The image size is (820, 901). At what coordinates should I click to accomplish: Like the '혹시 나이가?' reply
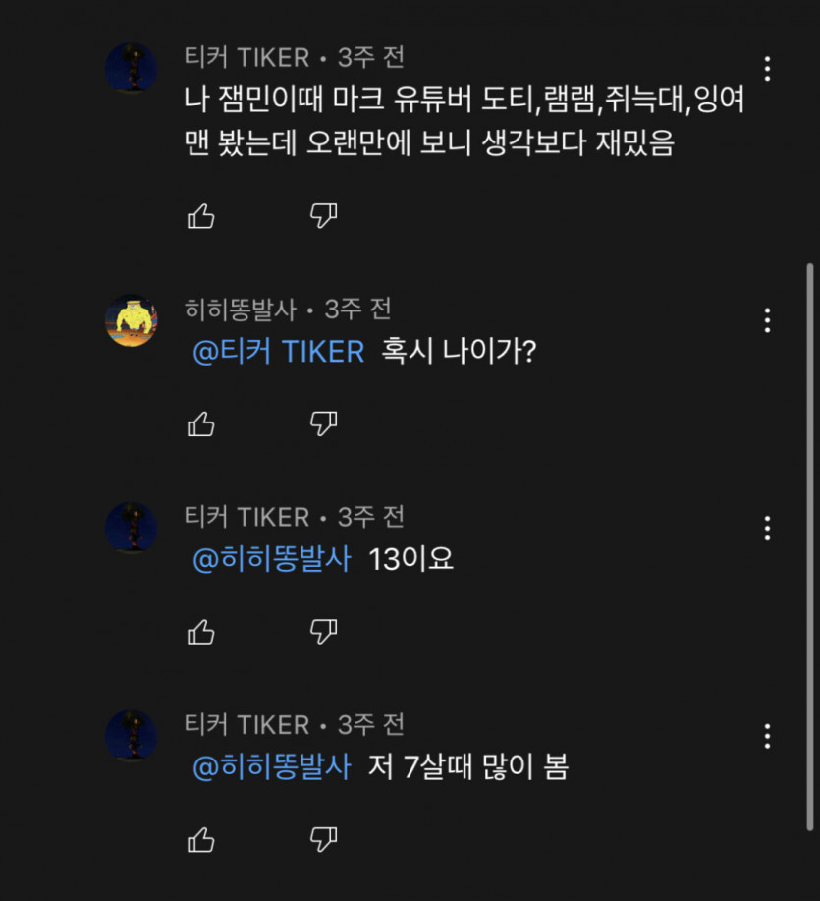tap(201, 423)
